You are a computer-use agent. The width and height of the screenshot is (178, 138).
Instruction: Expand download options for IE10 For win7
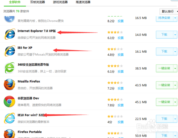(x=175, y=119)
